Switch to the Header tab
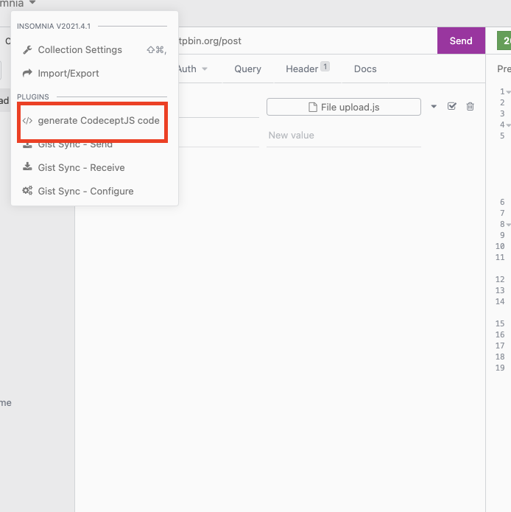 click(307, 69)
